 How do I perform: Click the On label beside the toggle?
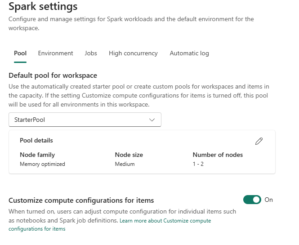click(x=269, y=200)
